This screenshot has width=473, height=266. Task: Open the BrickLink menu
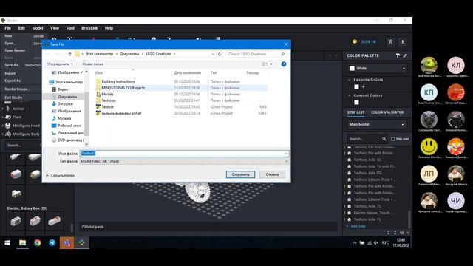89,28
